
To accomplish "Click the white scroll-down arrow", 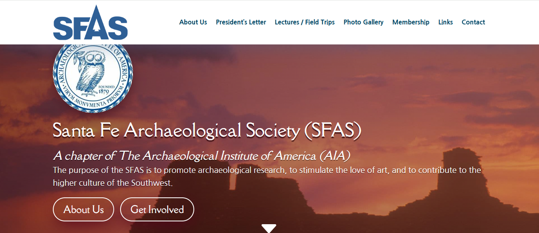I will [x=269, y=228].
